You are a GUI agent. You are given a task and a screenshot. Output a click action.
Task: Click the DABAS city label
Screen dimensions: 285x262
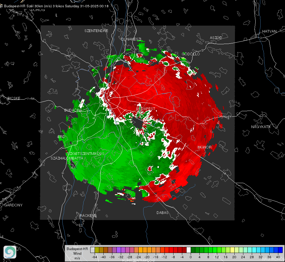point(162,213)
